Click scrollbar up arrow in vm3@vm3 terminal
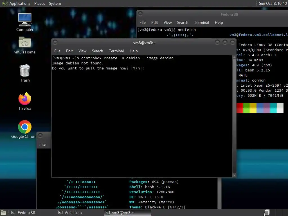Image resolution: width=288 pixels, height=216 pixels. (234, 57)
